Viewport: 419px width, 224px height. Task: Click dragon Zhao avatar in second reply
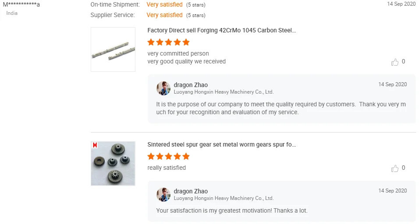(x=163, y=194)
